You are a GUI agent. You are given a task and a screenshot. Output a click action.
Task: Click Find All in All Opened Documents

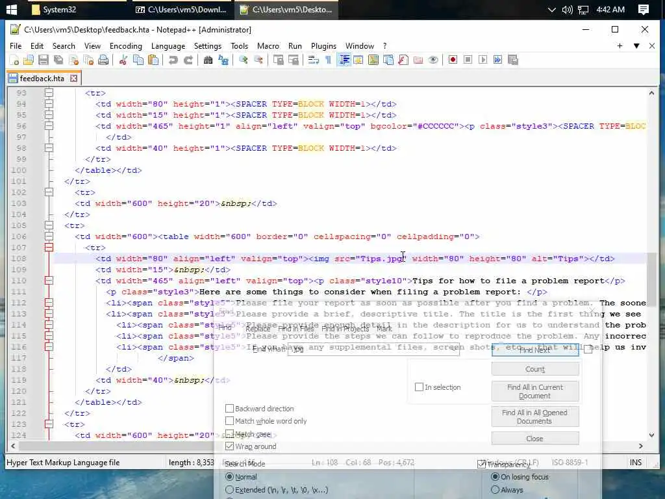point(535,416)
